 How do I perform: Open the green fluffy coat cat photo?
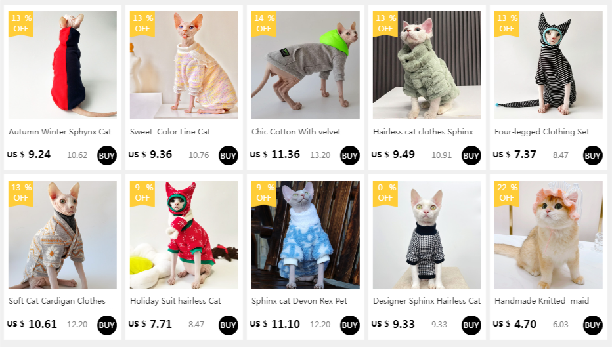click(427, 65)
